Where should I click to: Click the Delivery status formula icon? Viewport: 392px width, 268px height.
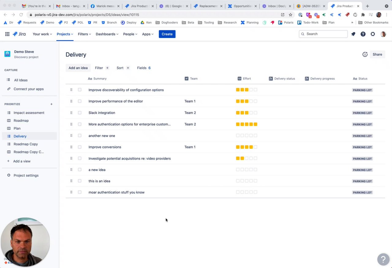271,79
